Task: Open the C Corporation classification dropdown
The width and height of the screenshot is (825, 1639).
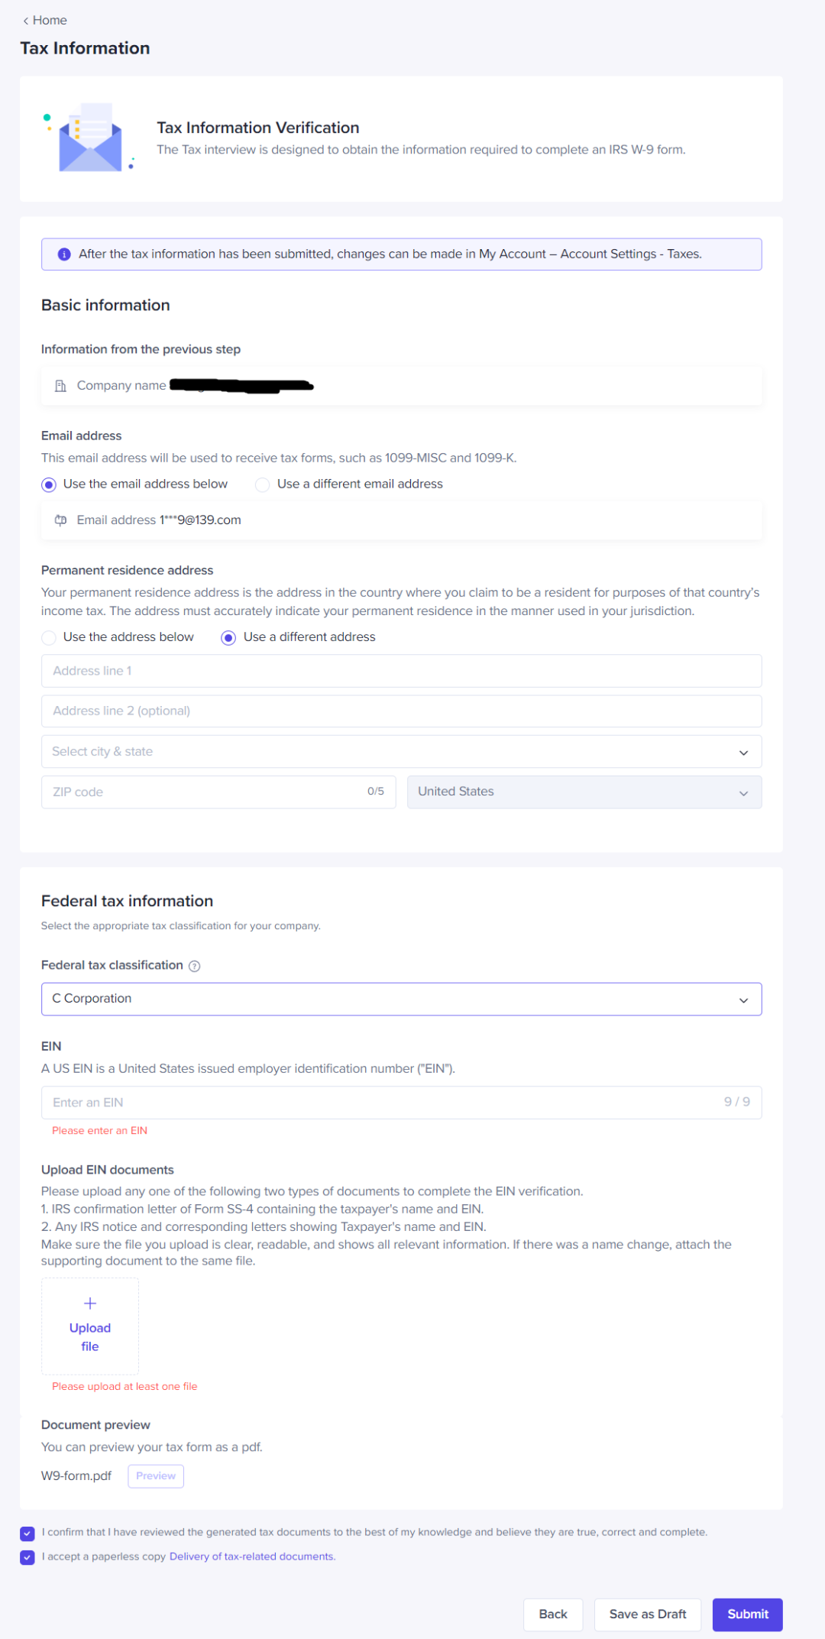Action: [x=401, y=999]
